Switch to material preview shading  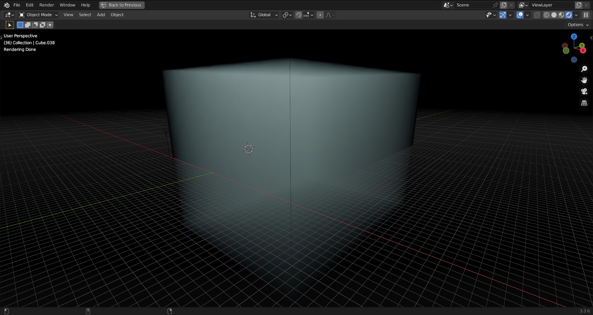561,15
